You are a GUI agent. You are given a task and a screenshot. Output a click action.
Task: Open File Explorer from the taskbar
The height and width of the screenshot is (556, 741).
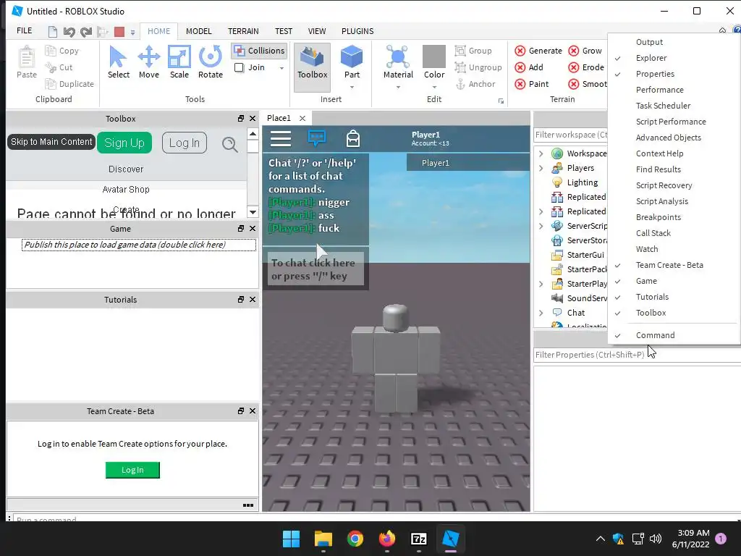tap(323, 539)
